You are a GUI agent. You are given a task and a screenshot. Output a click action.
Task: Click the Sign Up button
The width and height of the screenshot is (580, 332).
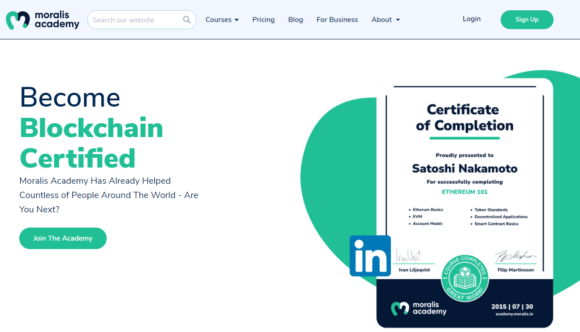[x=527, y=20]
